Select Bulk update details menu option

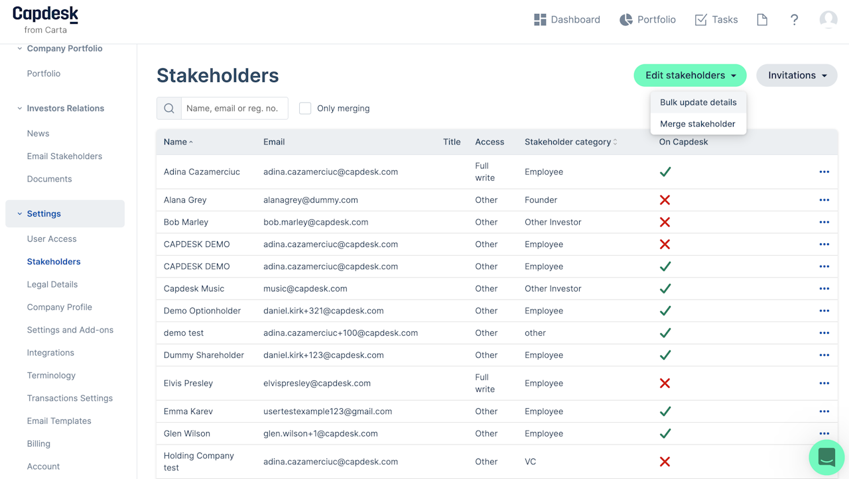698,103
